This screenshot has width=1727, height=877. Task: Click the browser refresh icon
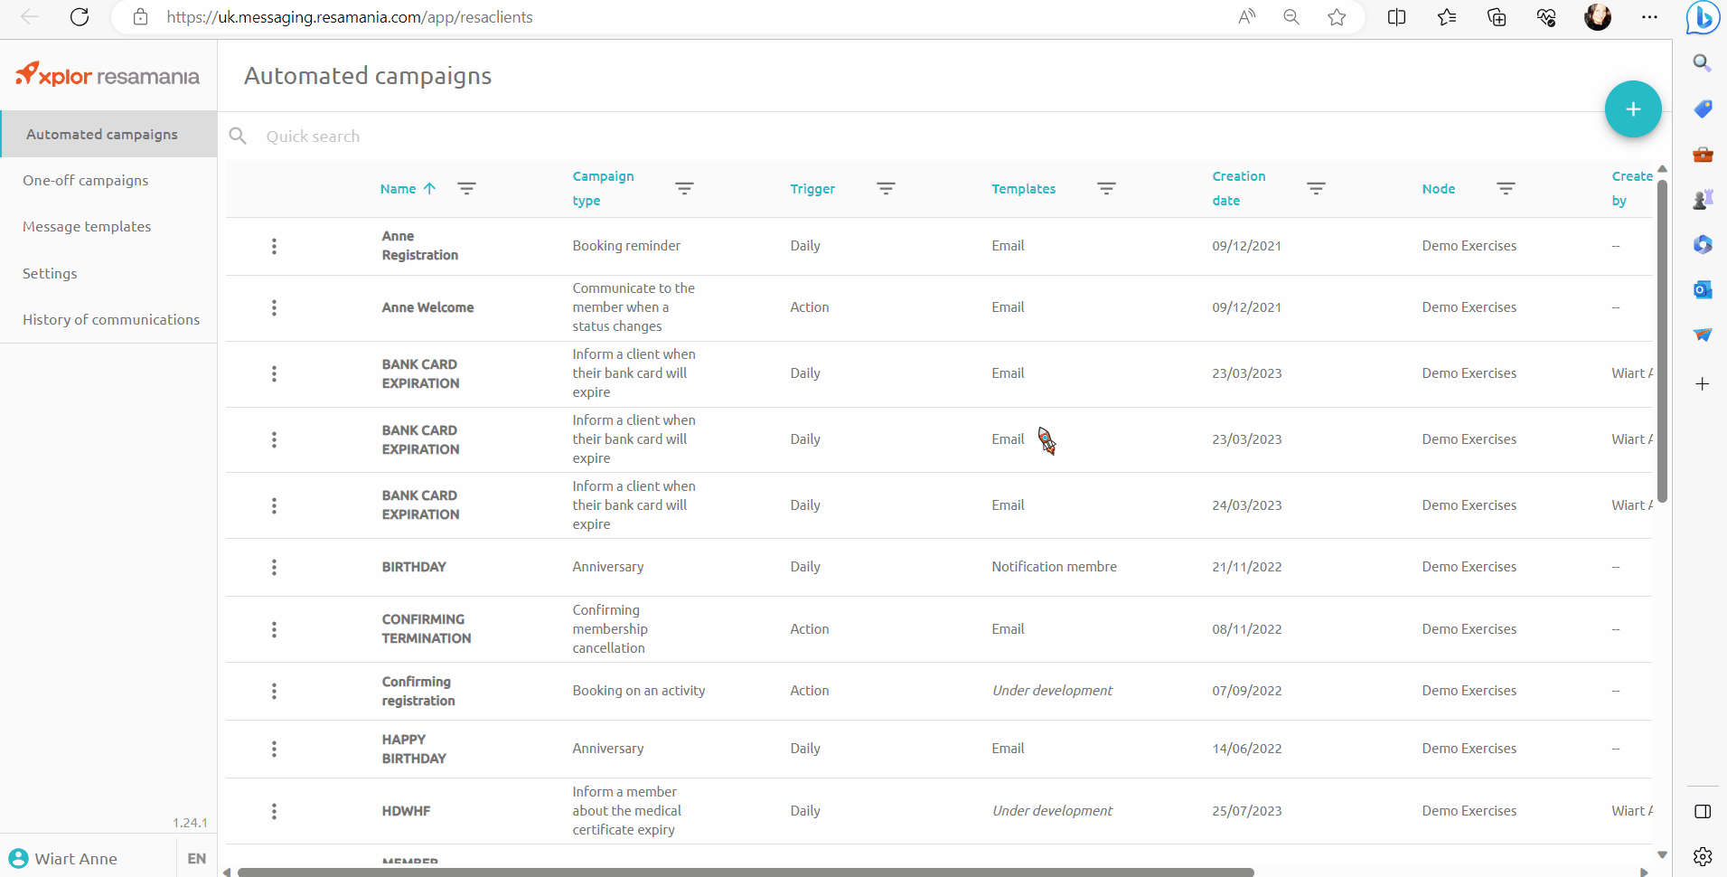click(x=80, y=17)
